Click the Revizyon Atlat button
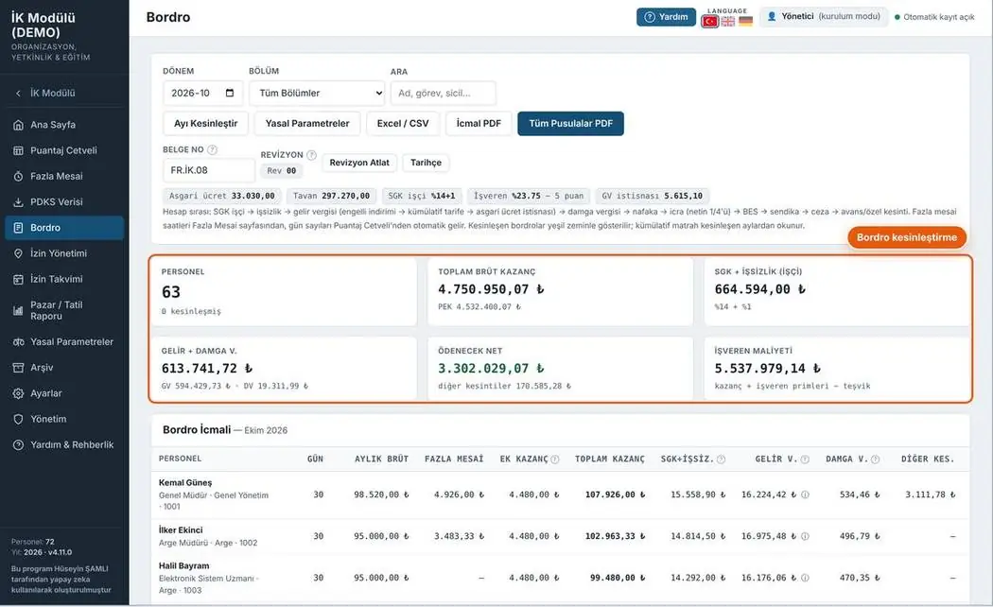 tap(359, 163)
